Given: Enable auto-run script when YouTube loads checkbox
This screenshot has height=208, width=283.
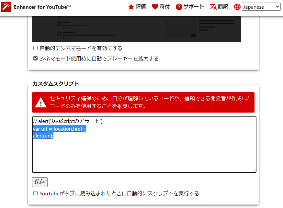Looking at the screenshot, I should click(x=35, y=193).
